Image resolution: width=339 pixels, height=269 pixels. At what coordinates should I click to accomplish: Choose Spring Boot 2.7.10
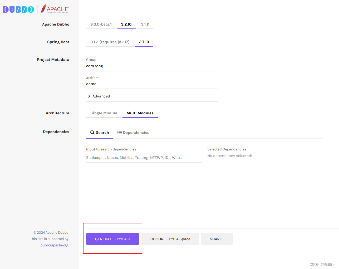(x=144, y=42)
